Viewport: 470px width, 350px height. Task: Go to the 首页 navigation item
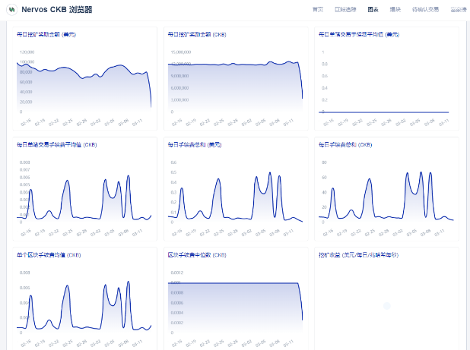pyautogui.click(x=318, y=10)
